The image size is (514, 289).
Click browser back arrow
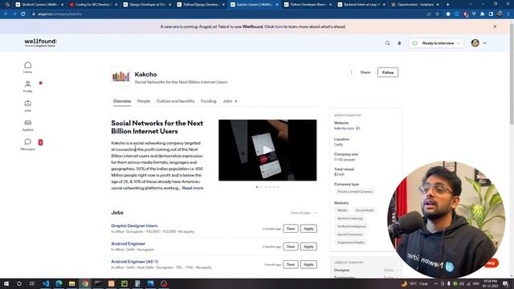click(x=6, y=14)
